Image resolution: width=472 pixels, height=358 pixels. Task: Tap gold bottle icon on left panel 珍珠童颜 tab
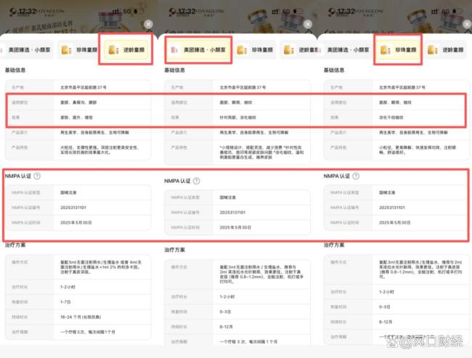click(66, 49)
